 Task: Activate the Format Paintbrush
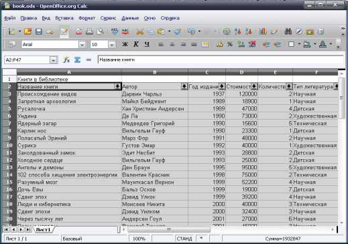pos(177,31)
